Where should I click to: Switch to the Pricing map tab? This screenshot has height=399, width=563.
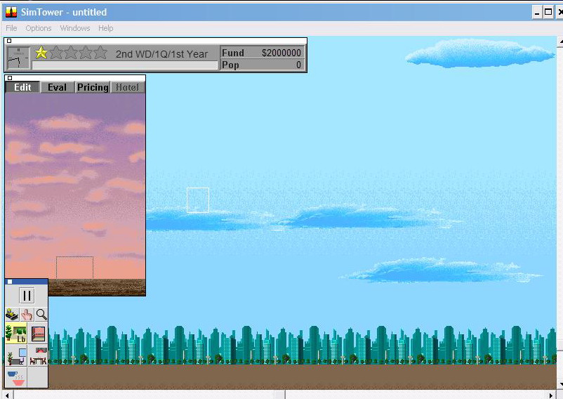pos(93,87)
